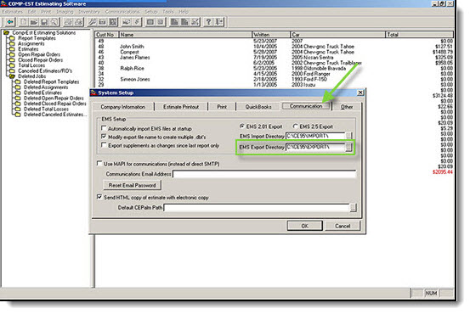Image resolution: width=470 pixels, height=314 pixels.
Task: Click the EMS Export Directory path field
Action: click(x=315, y=147)
